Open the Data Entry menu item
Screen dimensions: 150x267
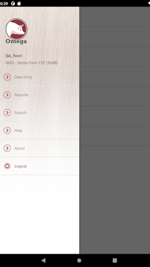40,77
